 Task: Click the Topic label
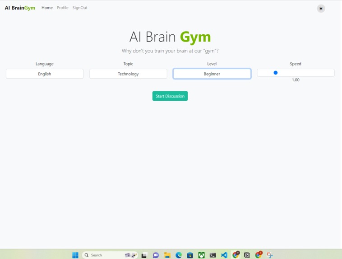tap(128, 64)
